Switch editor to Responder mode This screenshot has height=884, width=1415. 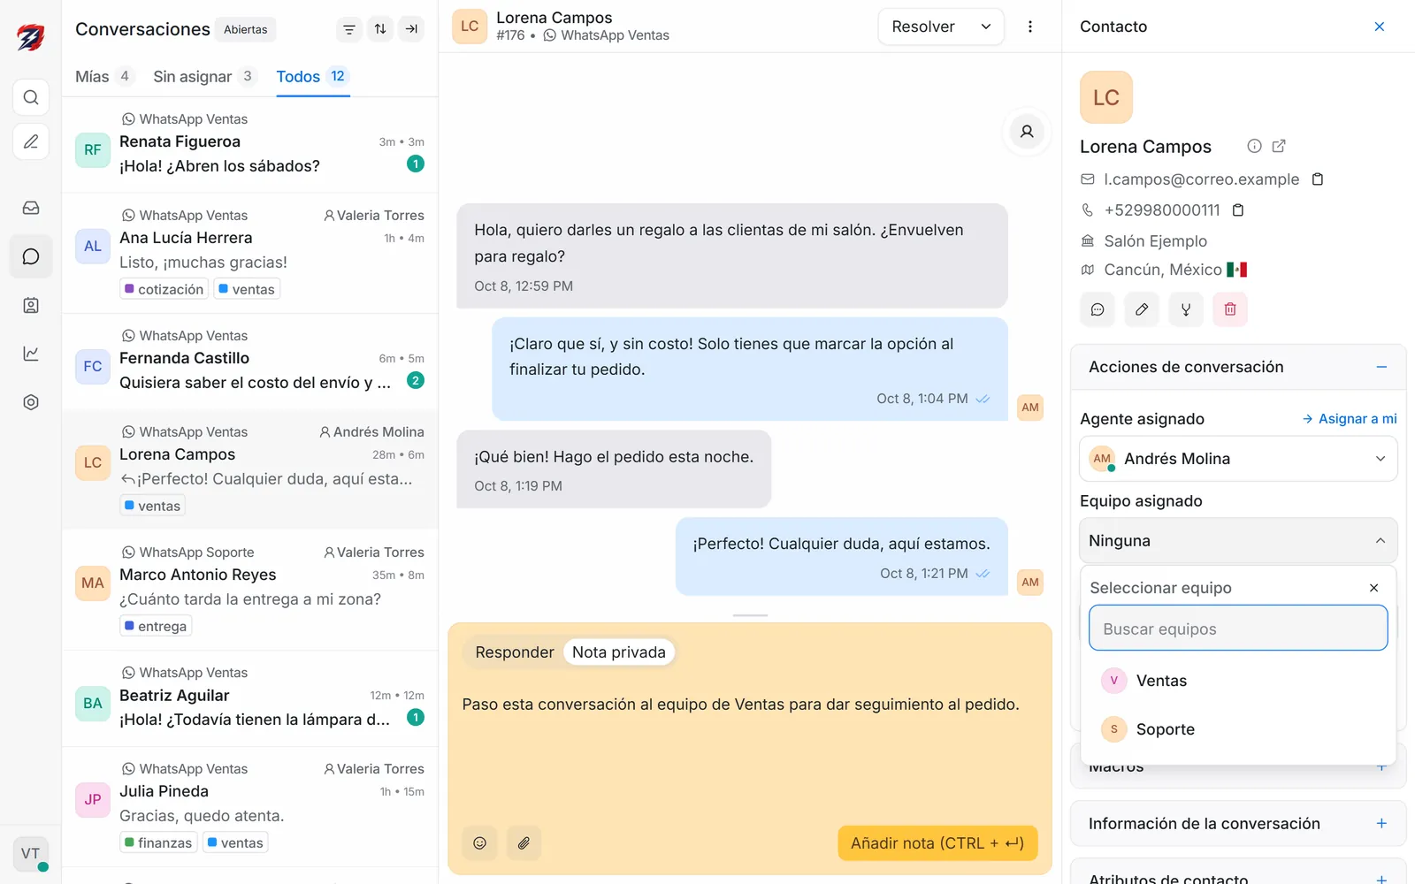(515, 652)
